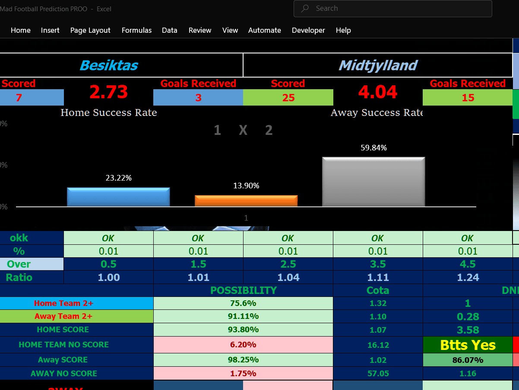Click the blue 23.22% chart bar
This screenshot has width=519, height=390.
118,197
